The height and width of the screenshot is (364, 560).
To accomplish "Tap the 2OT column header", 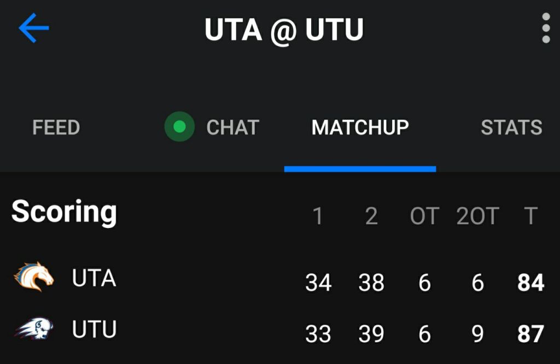I will [477, 216].
